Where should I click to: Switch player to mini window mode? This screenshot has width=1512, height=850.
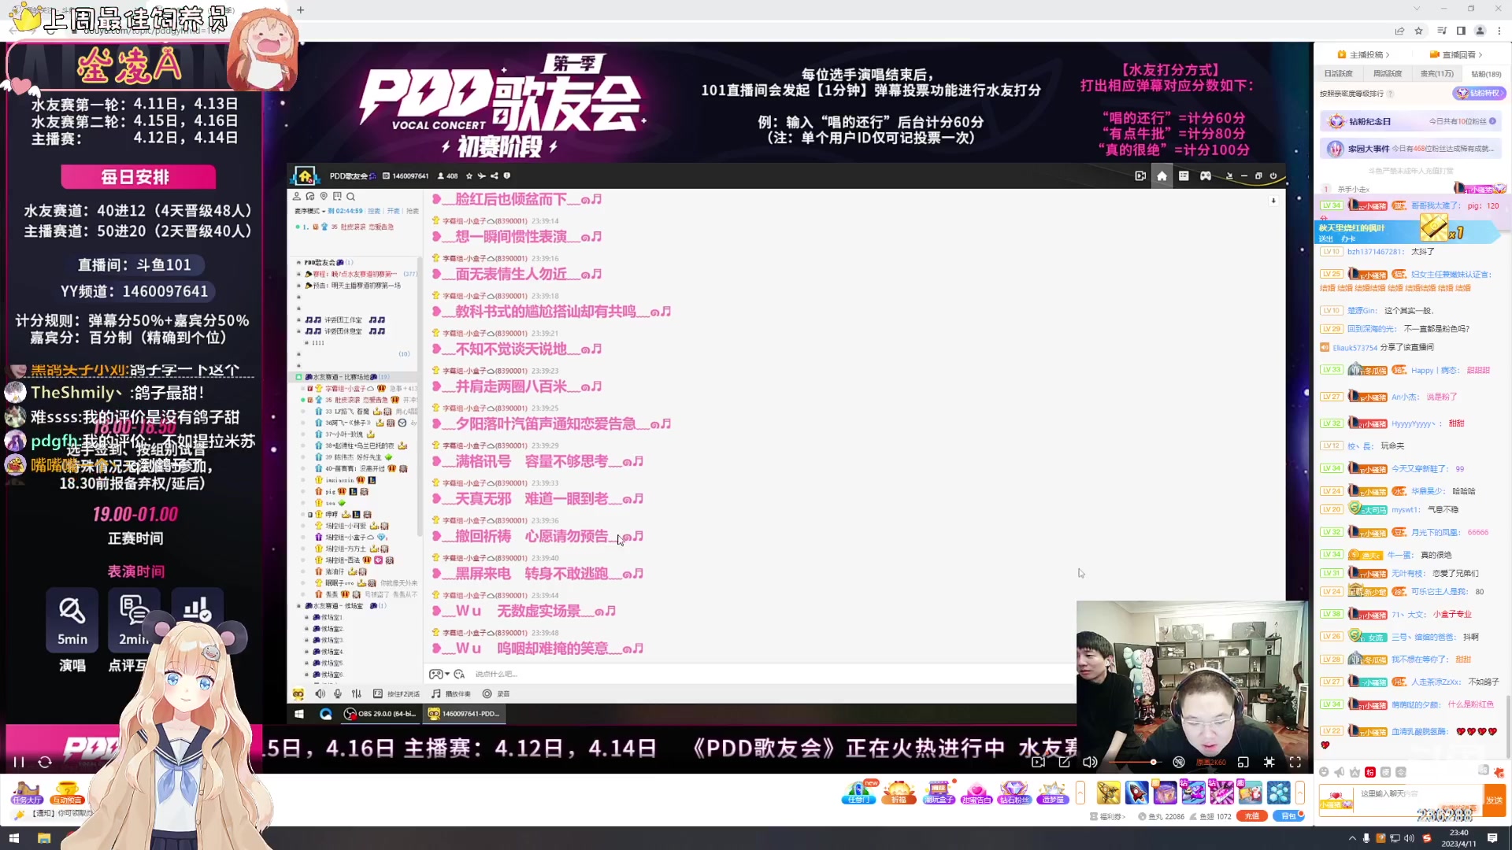point(1243,762)
